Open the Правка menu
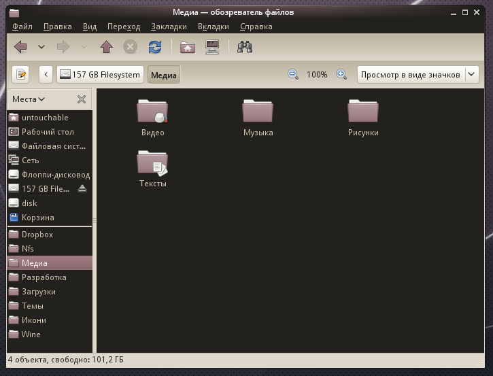 [x=58, y=27]
